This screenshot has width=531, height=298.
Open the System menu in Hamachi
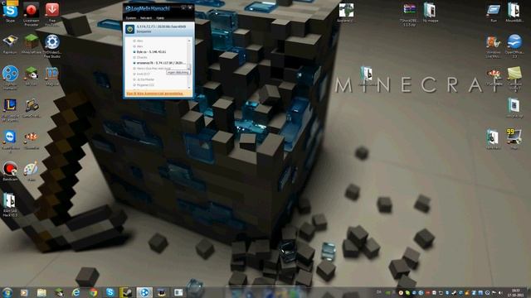(131, 18)
